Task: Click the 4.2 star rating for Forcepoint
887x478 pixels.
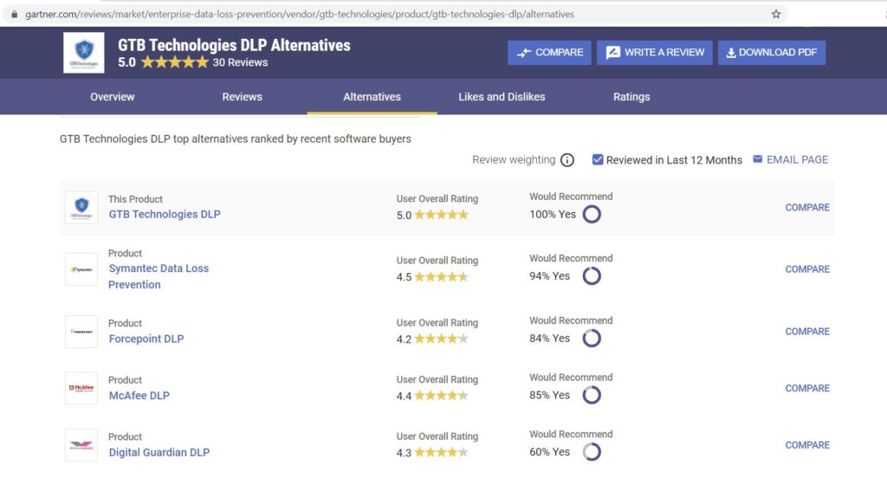Action: point(441,339)
